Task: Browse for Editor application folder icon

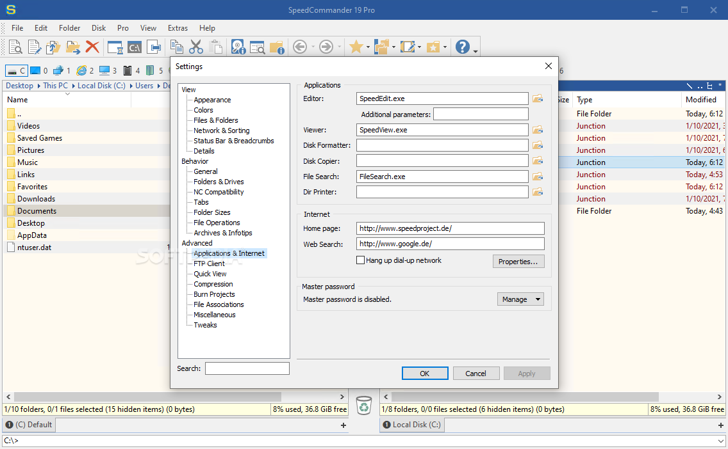Action: [x=538, y=98]
